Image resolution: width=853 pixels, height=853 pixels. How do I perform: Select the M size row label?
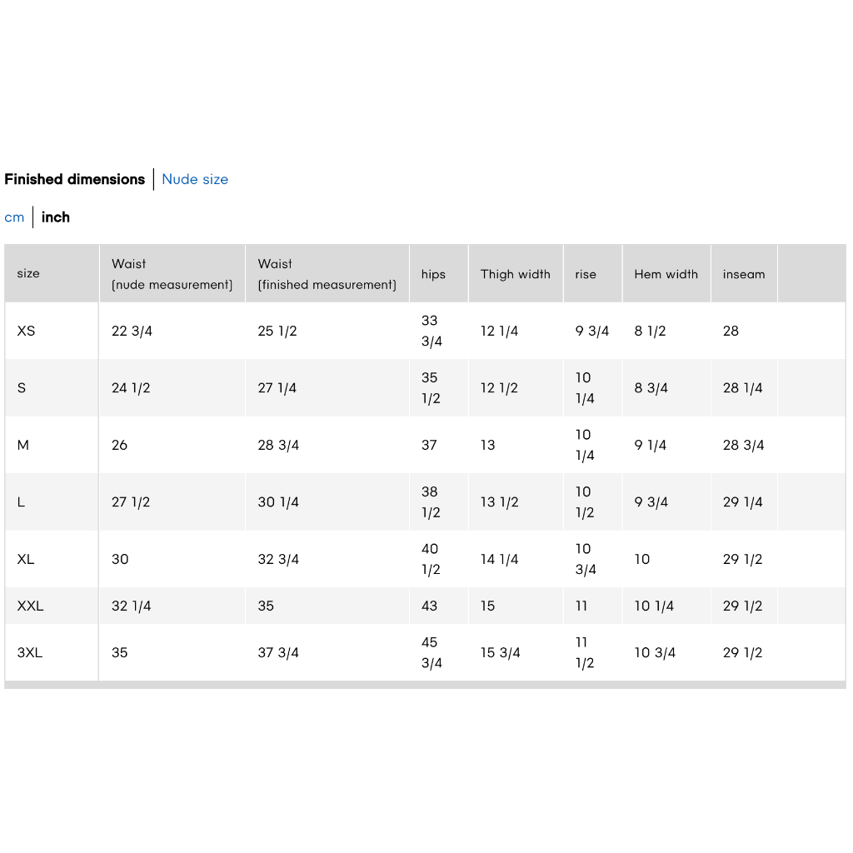[x=22, y=445]
